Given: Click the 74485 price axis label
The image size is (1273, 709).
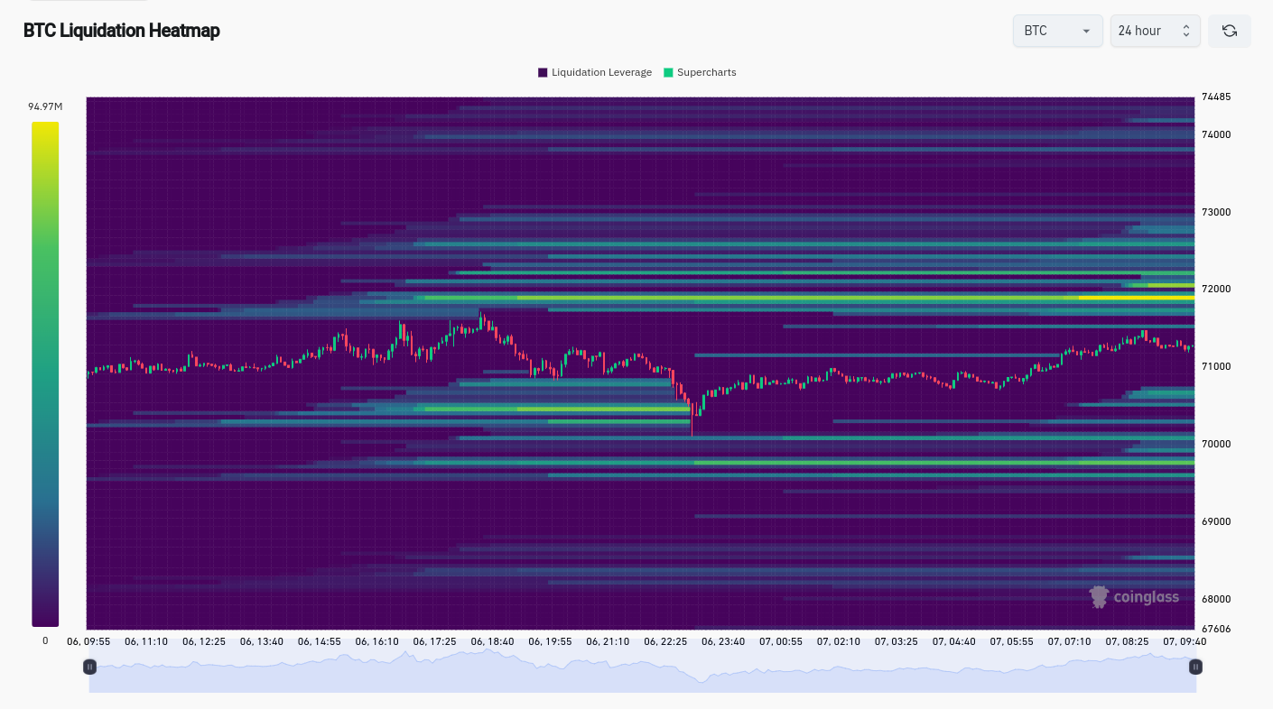Looking at the screenshot, I should click(1216, 97).
